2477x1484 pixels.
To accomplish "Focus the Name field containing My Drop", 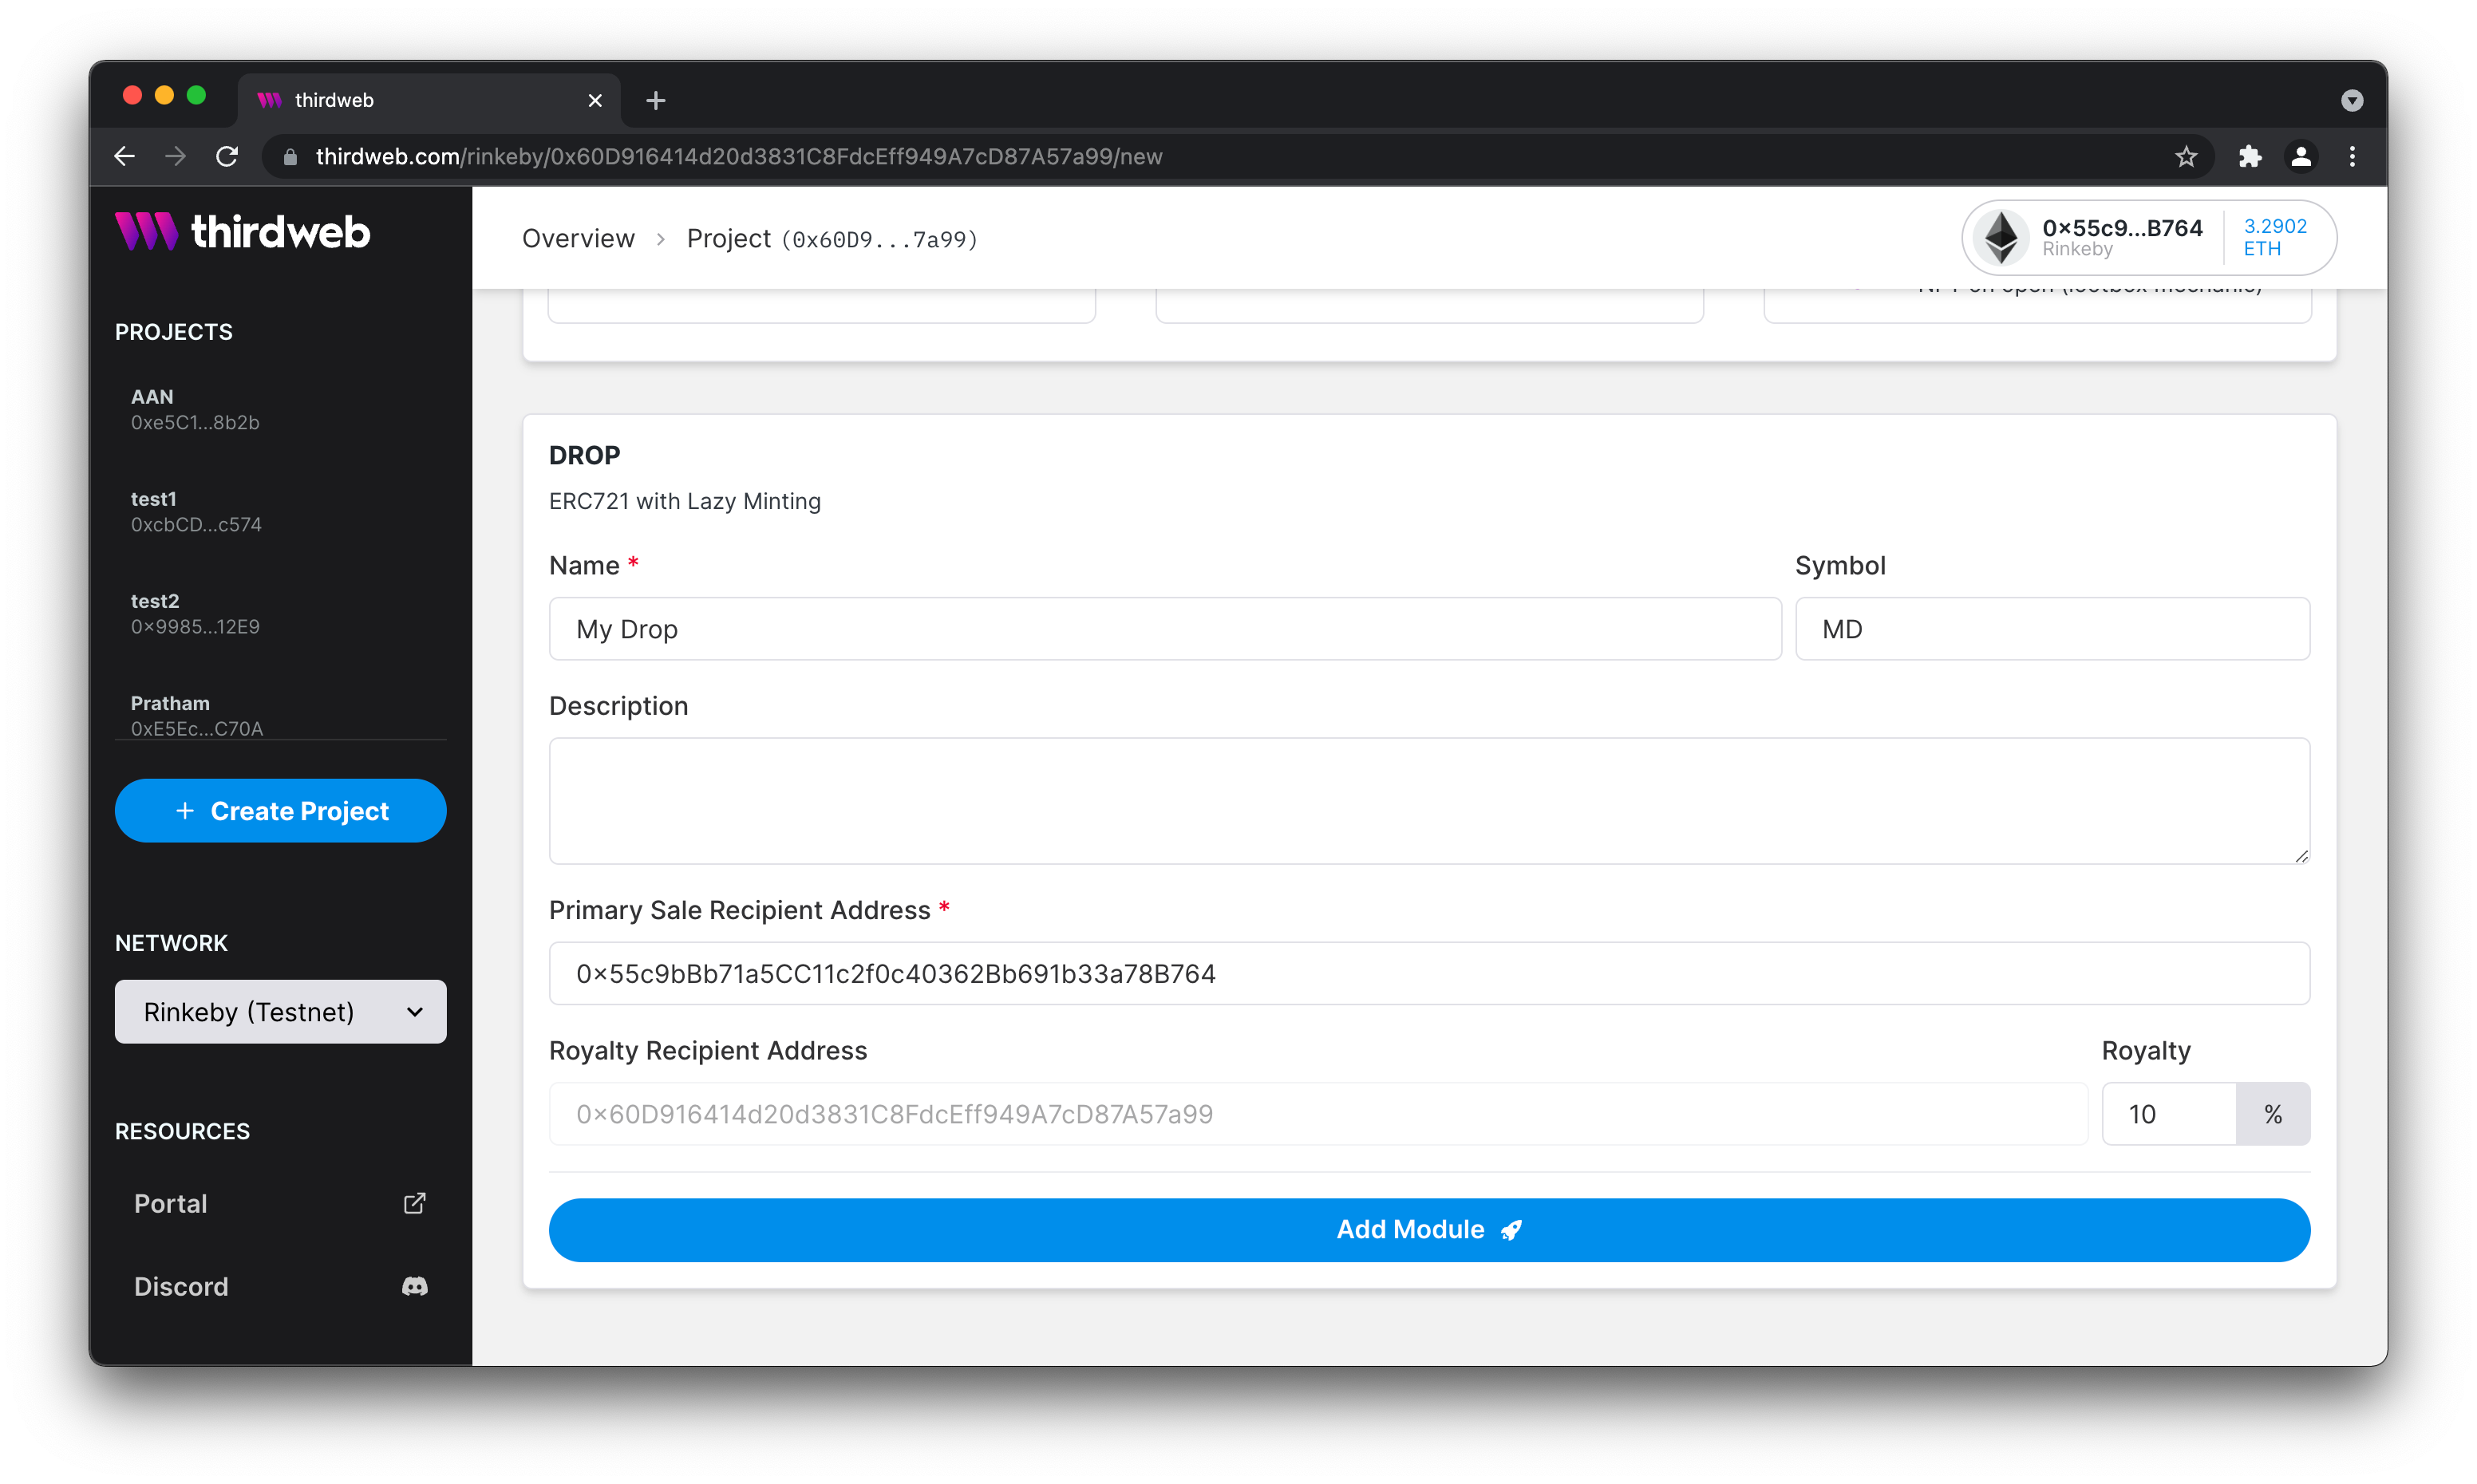I will (x=1164, y=629).
